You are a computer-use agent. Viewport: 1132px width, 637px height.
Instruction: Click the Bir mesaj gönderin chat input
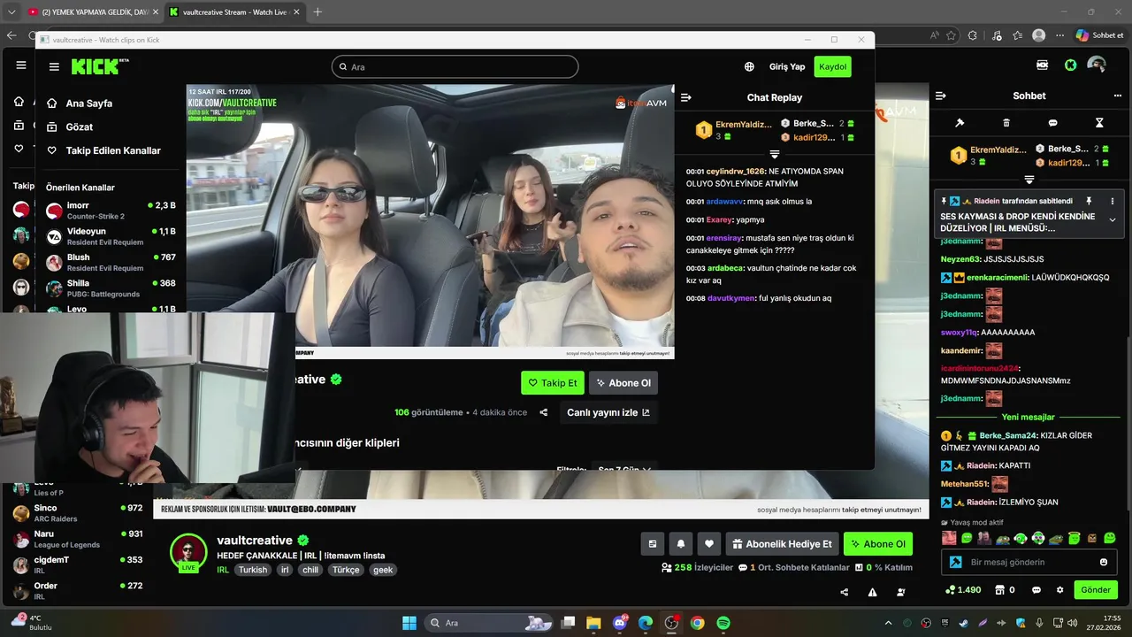point(1029,562)
